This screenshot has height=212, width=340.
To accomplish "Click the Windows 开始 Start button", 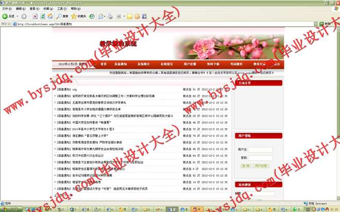I will point(9,208).
